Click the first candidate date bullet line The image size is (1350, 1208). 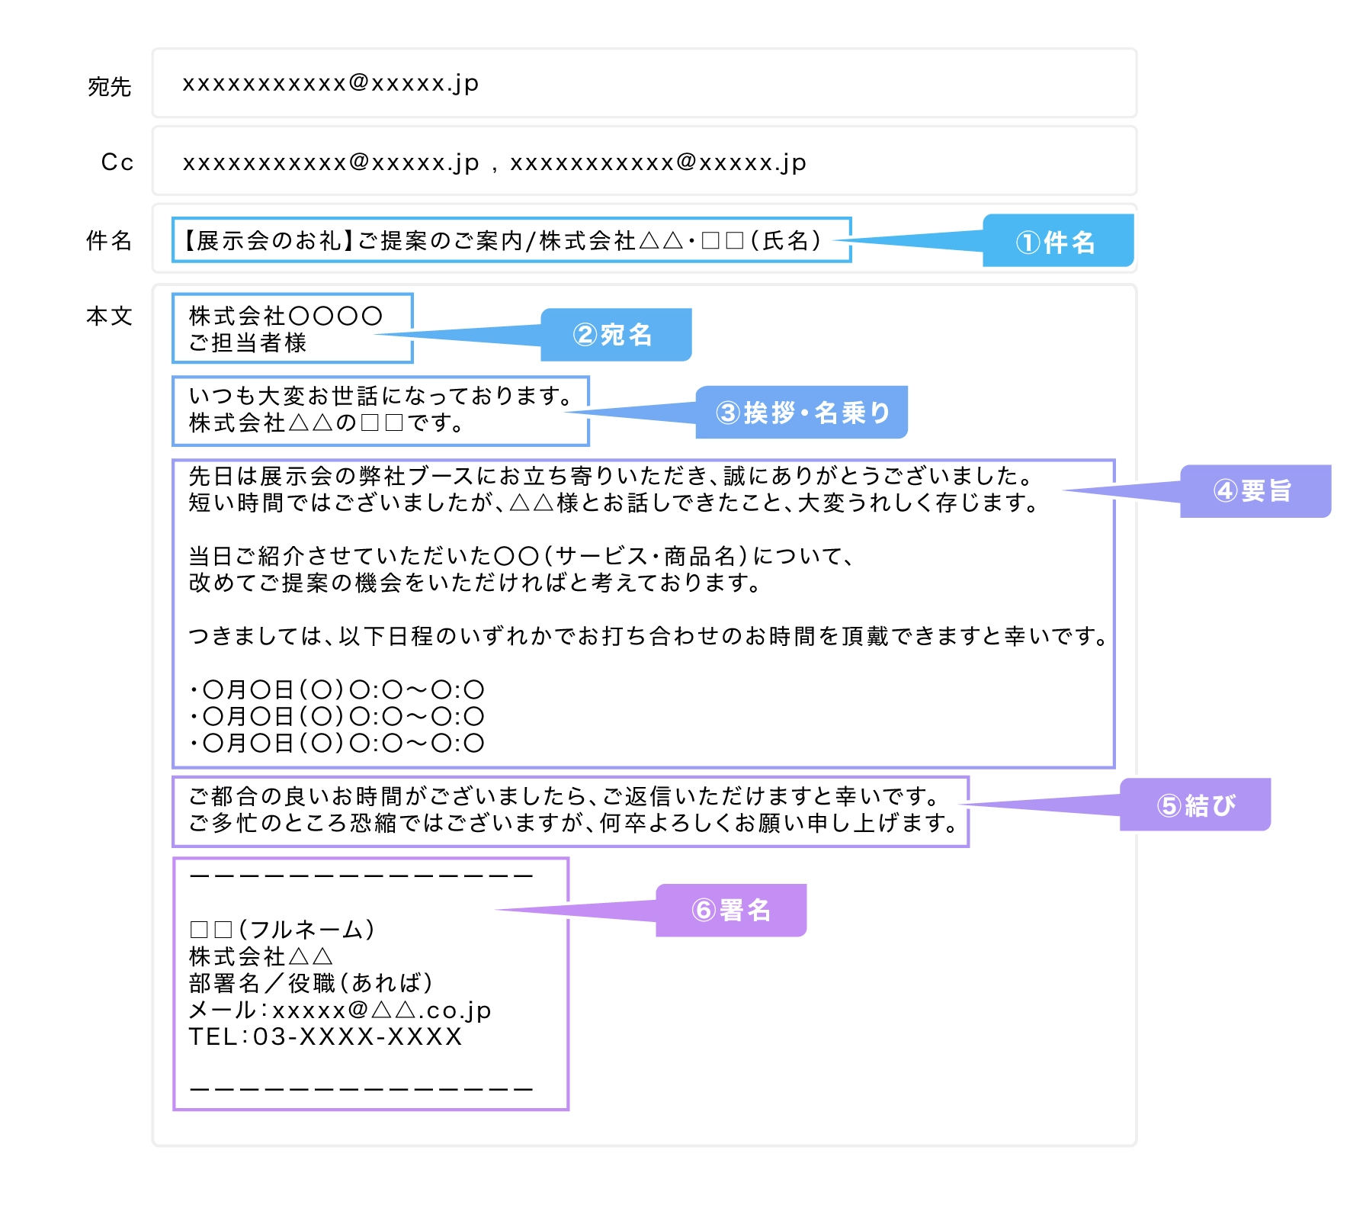point(337,689)
